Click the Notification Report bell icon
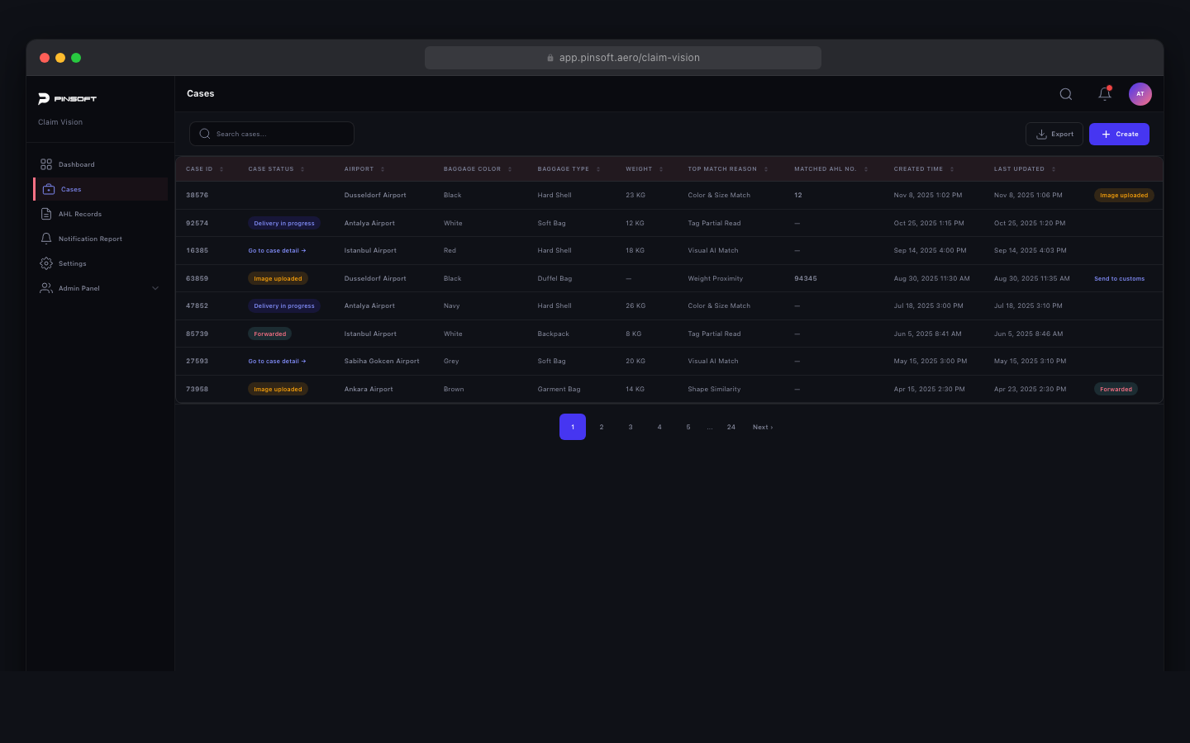Image resolution: width=1190 pixels, height=743 pixels. click(x=46, y=239)
